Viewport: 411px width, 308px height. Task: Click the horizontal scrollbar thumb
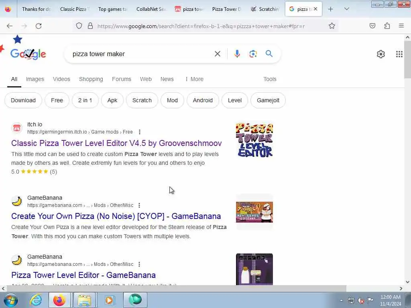[177, 288]
